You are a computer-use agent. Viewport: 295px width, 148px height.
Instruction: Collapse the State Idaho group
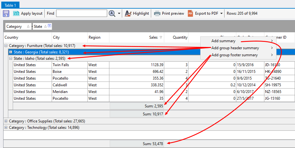tap(11, 58)
